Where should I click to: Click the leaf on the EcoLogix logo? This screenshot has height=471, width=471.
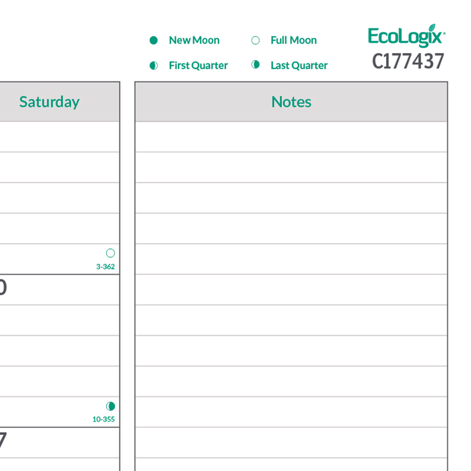[432, 28]
